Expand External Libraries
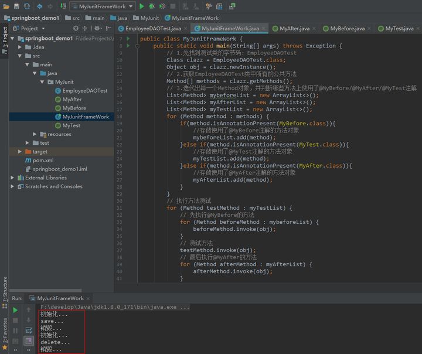 12,178
